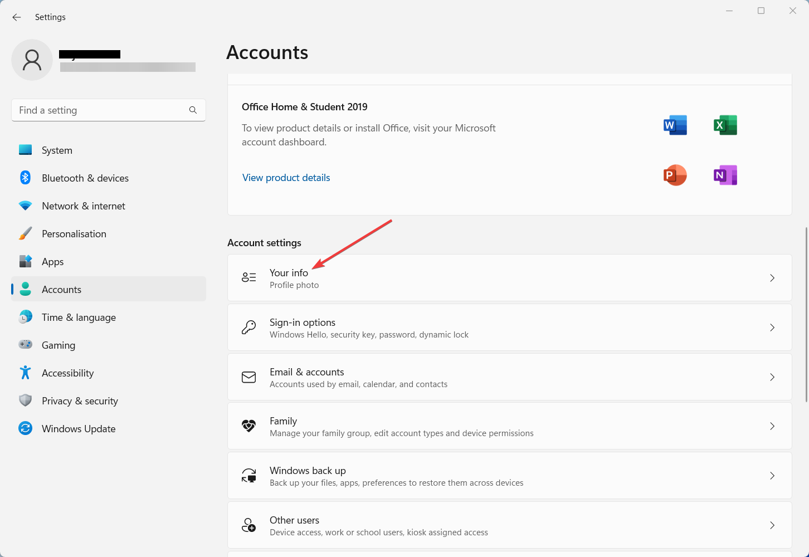This screenshot has width=809, height=557.
Task: Click the System monitor icon
Action: (25, 150)
